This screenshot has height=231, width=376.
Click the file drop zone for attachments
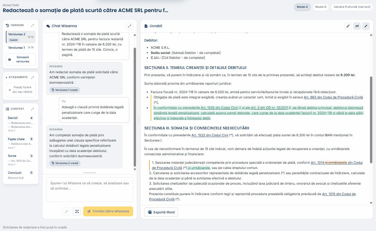pyautogui.click(x=21, y=90)
